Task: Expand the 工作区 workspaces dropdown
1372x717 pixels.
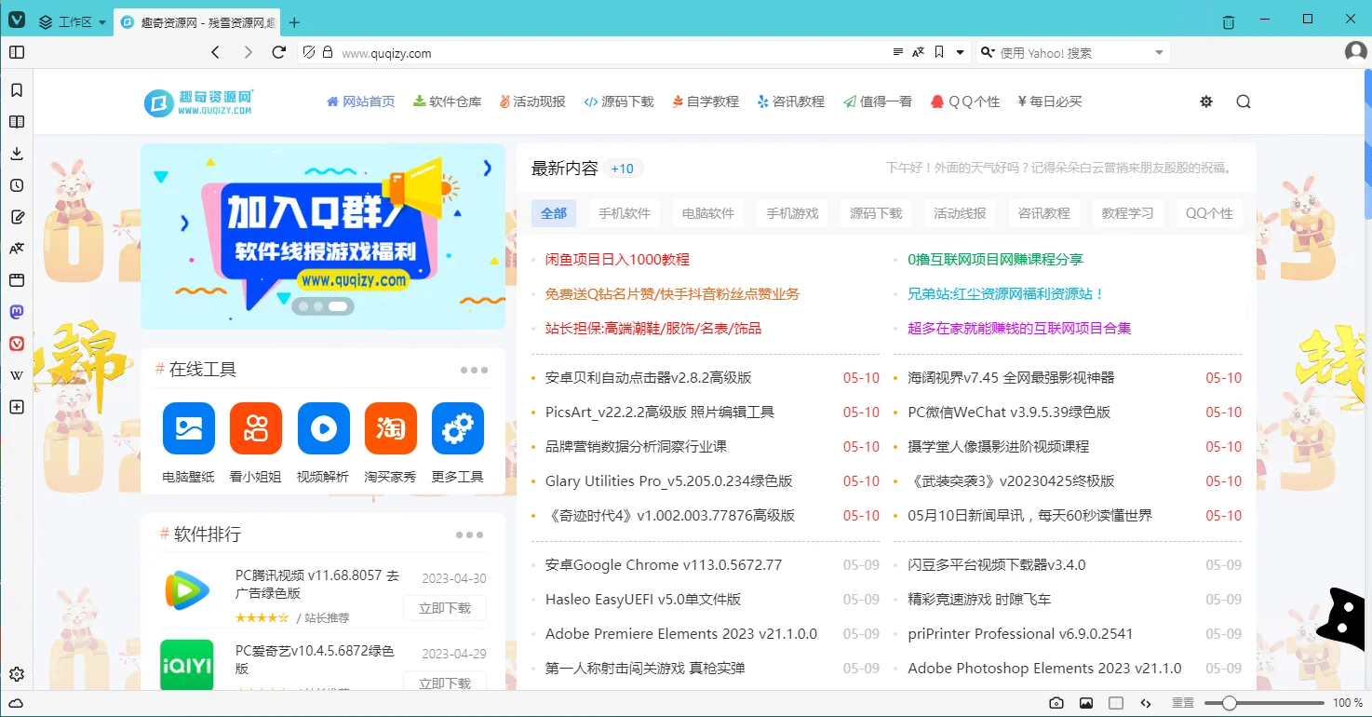Action: 72,20
